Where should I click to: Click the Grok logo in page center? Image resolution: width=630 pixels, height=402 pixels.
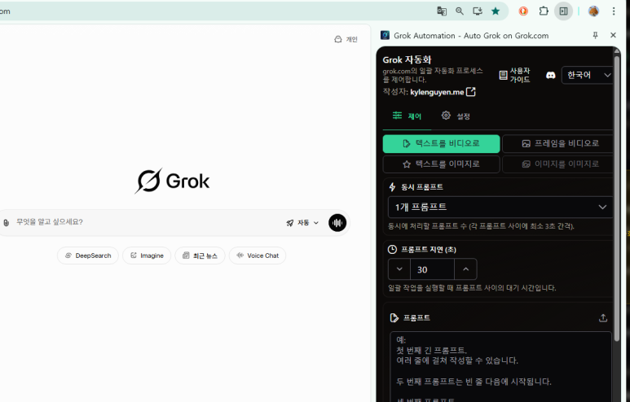pos(172,181)
